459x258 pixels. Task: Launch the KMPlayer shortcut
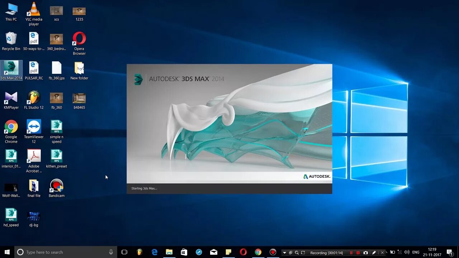coord(11,100)
